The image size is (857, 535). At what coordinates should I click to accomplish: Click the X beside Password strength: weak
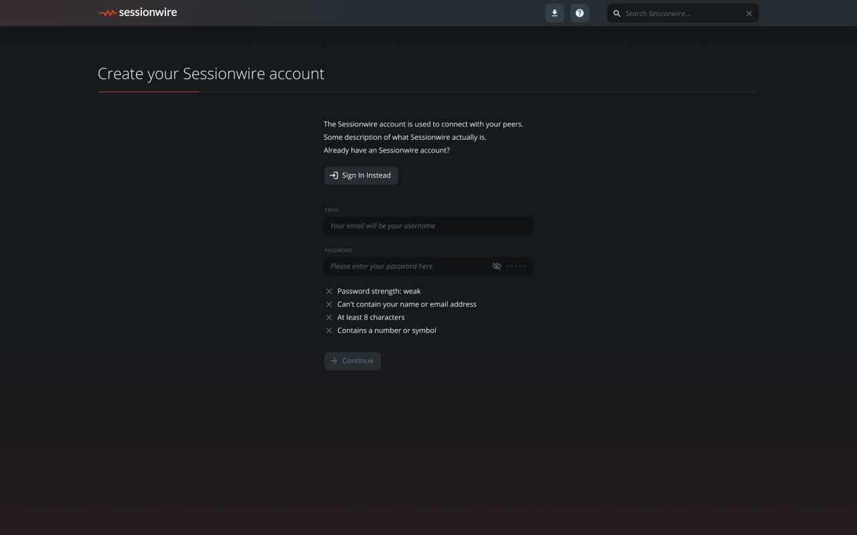click(329, 292)
